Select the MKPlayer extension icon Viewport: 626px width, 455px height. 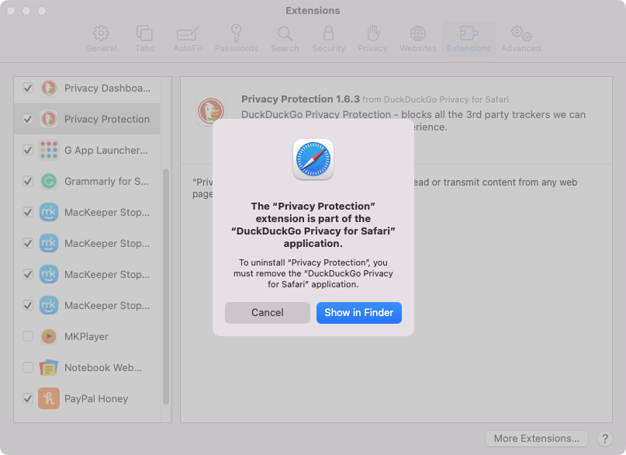point(49,336)
